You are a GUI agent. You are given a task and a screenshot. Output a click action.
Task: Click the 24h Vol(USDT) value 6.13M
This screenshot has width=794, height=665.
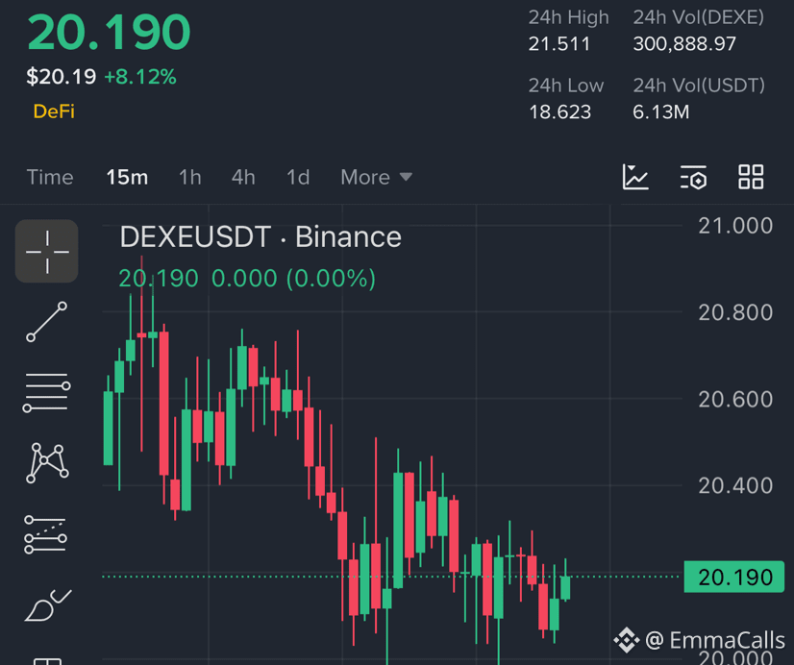pyautogui.click(x=660, y=111)
